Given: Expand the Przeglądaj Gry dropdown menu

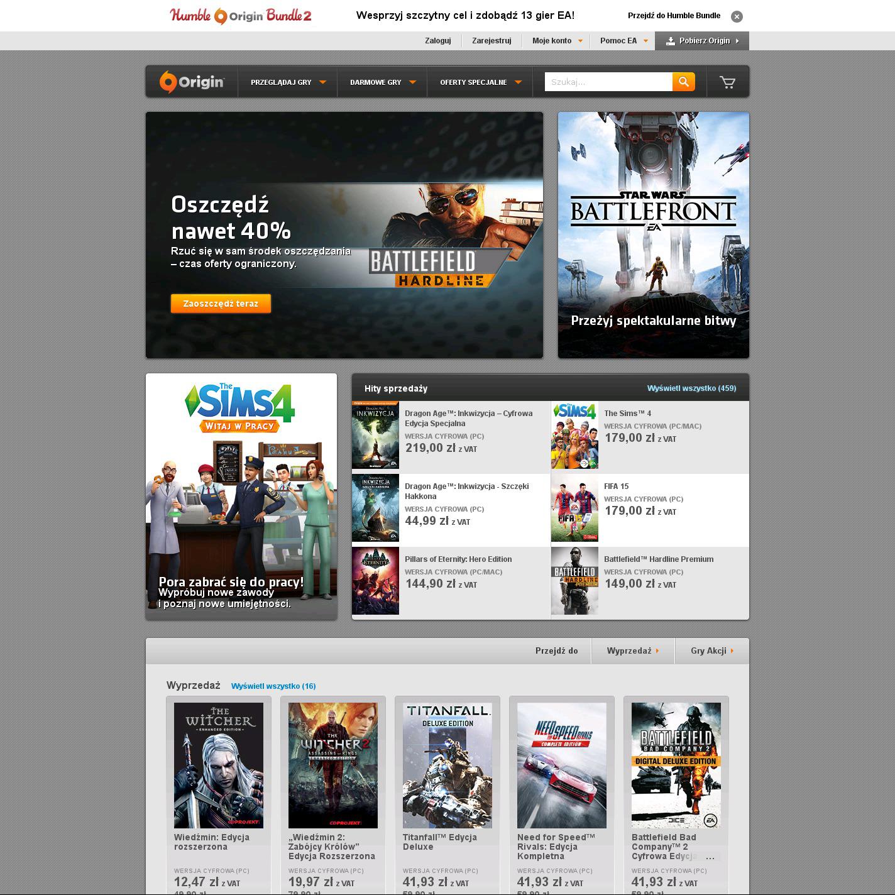Looking at the screenshot, I should [288, 82].
